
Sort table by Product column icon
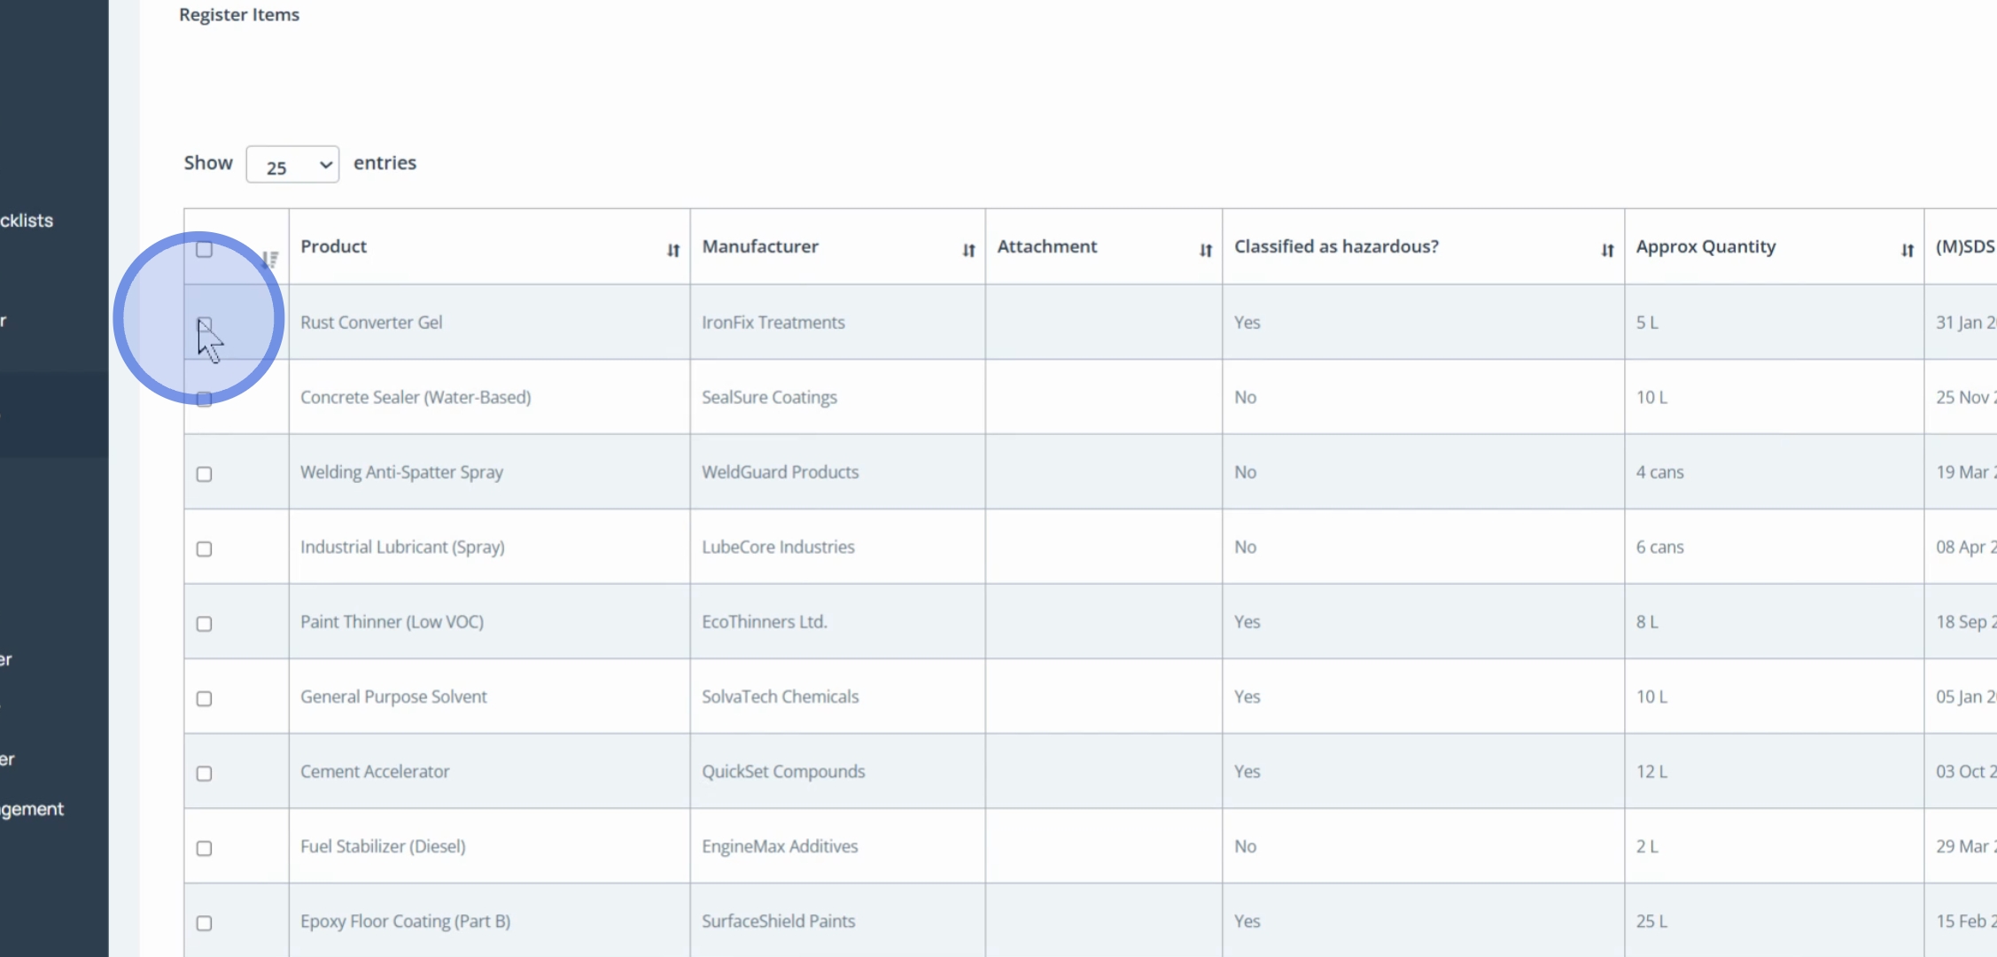[x=673, y=251]
